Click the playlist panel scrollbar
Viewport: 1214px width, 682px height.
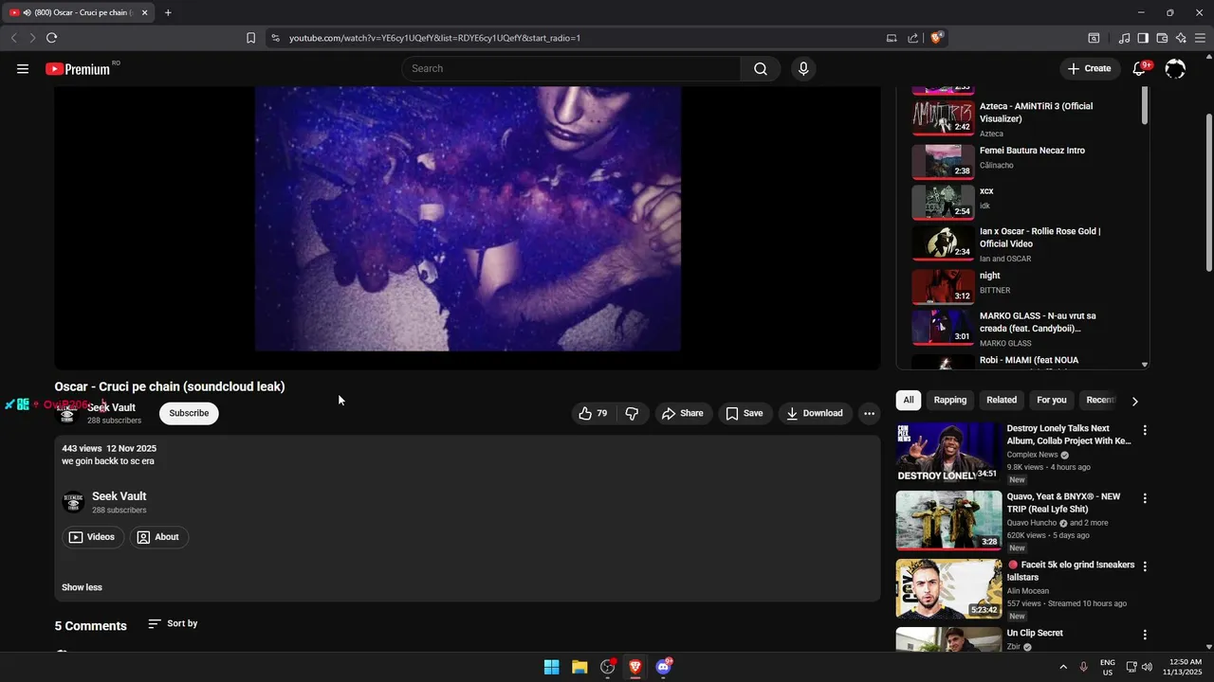click(x=1145, y=106)
